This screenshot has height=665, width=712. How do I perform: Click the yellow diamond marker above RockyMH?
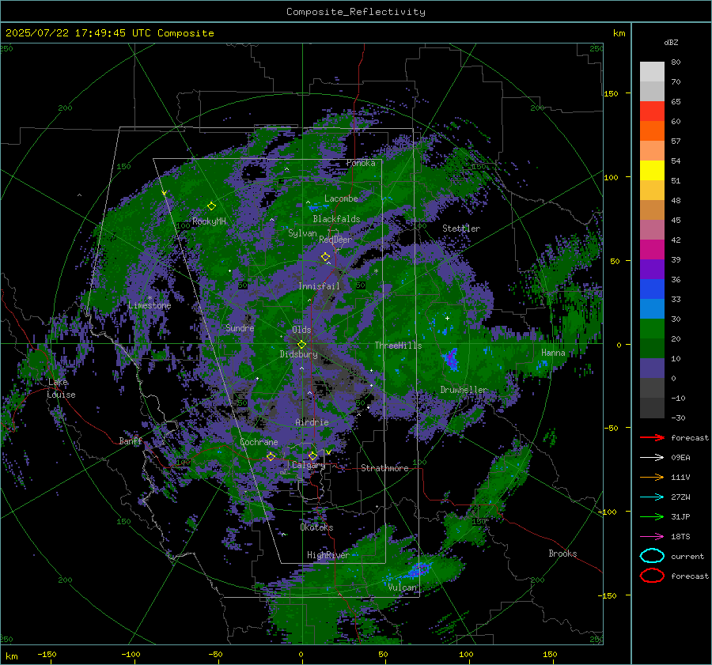211,206
